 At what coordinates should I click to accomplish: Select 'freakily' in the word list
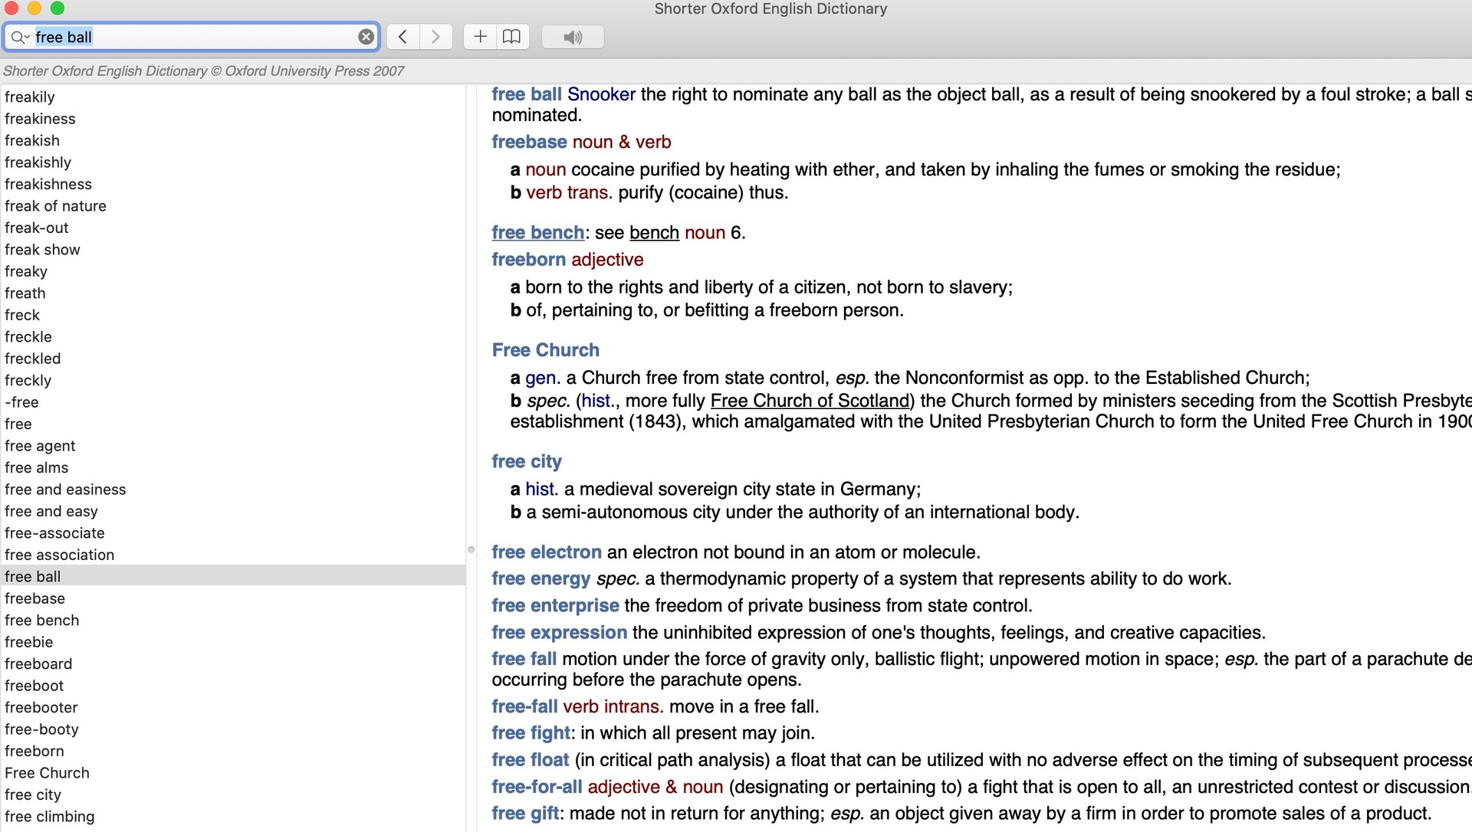point(233,97)
